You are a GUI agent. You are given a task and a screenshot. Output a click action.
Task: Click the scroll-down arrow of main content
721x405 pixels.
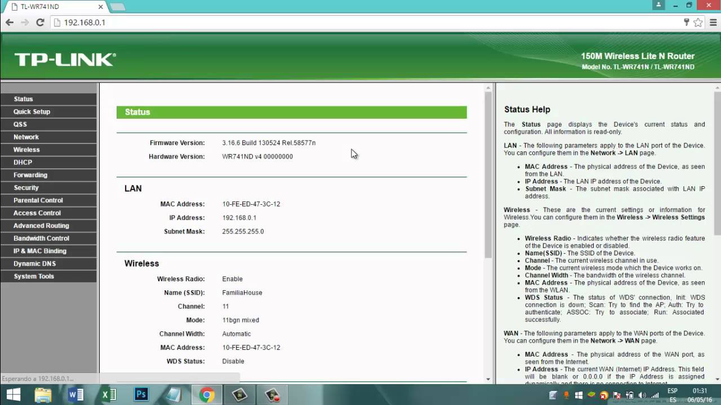click(x=488, y=380)
